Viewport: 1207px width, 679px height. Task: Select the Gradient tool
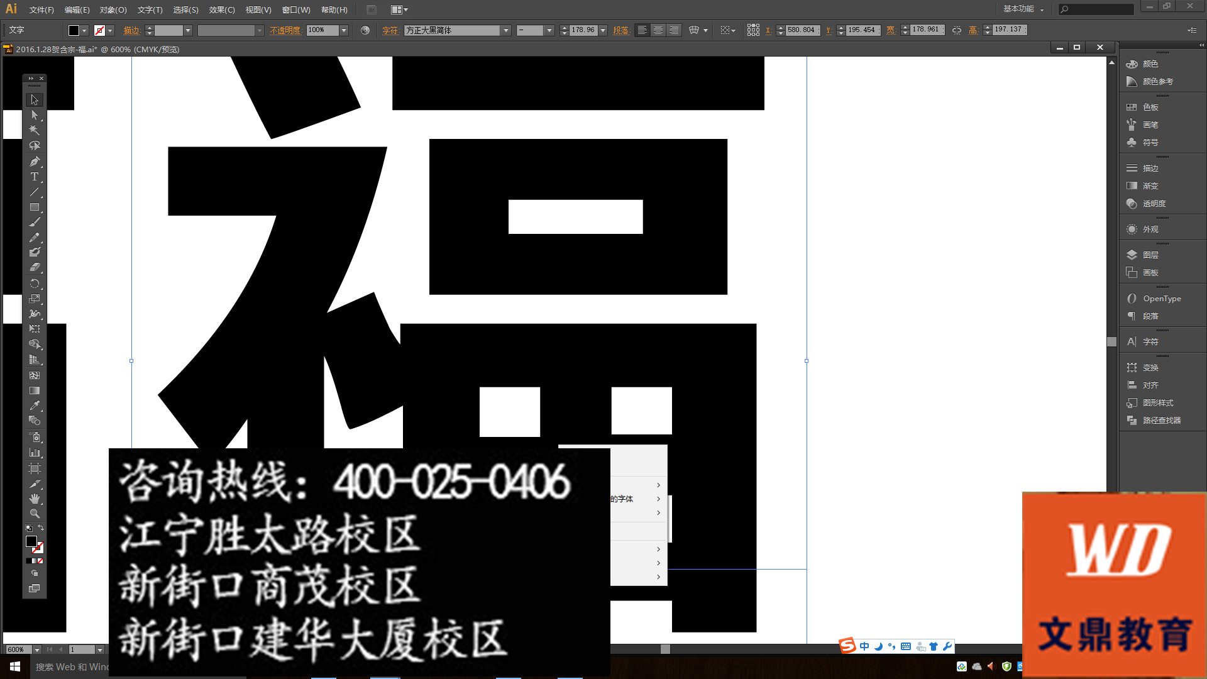pos(35,390)
